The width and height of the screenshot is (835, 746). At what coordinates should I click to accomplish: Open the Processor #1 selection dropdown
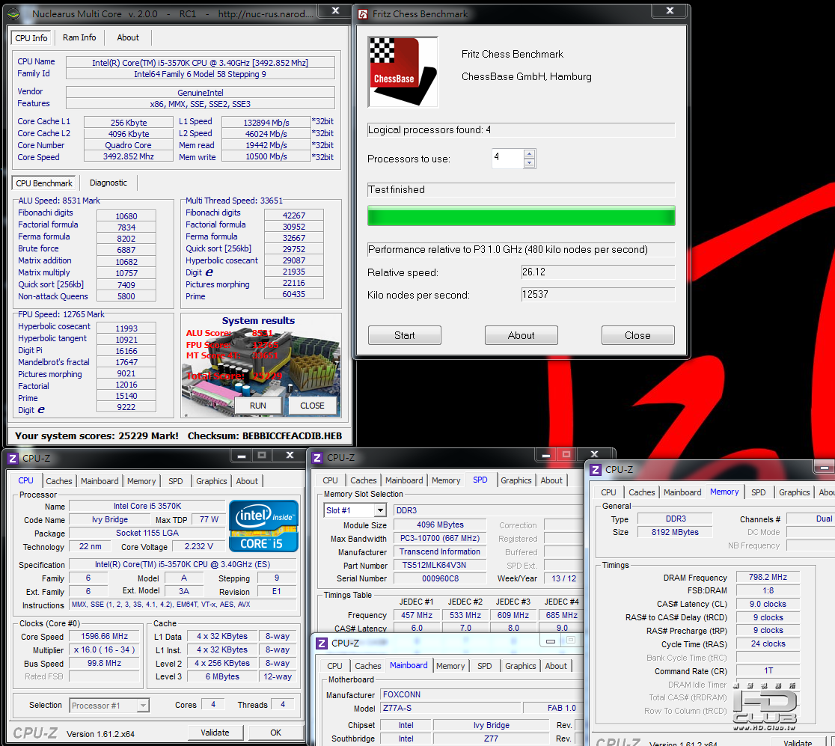pyautogui.click(x=143, y=706)
